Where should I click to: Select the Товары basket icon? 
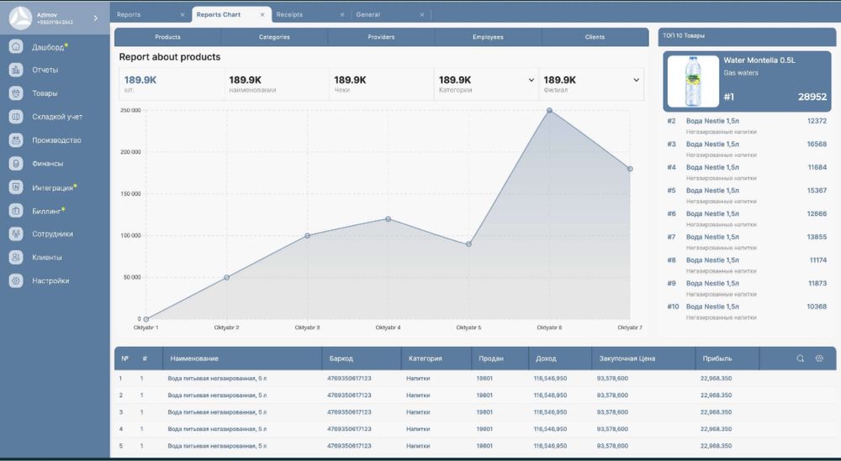pos(16,93)
